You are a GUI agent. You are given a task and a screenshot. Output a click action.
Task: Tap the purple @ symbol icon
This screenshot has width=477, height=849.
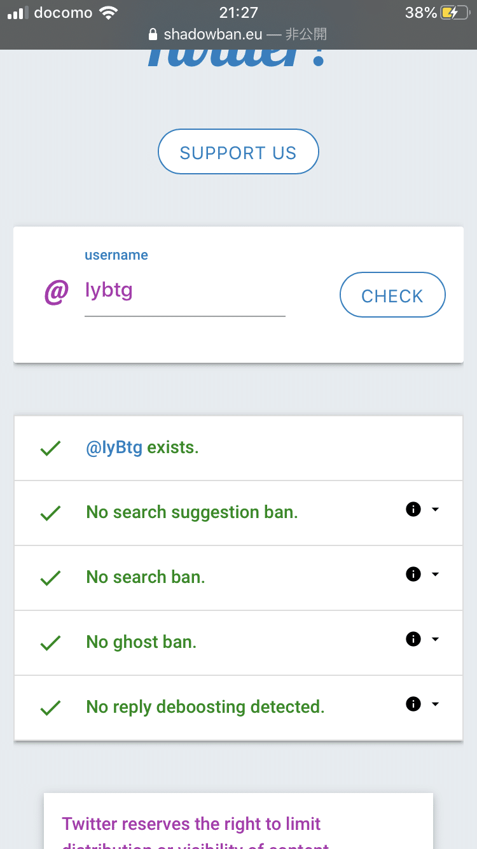point(56,293)
